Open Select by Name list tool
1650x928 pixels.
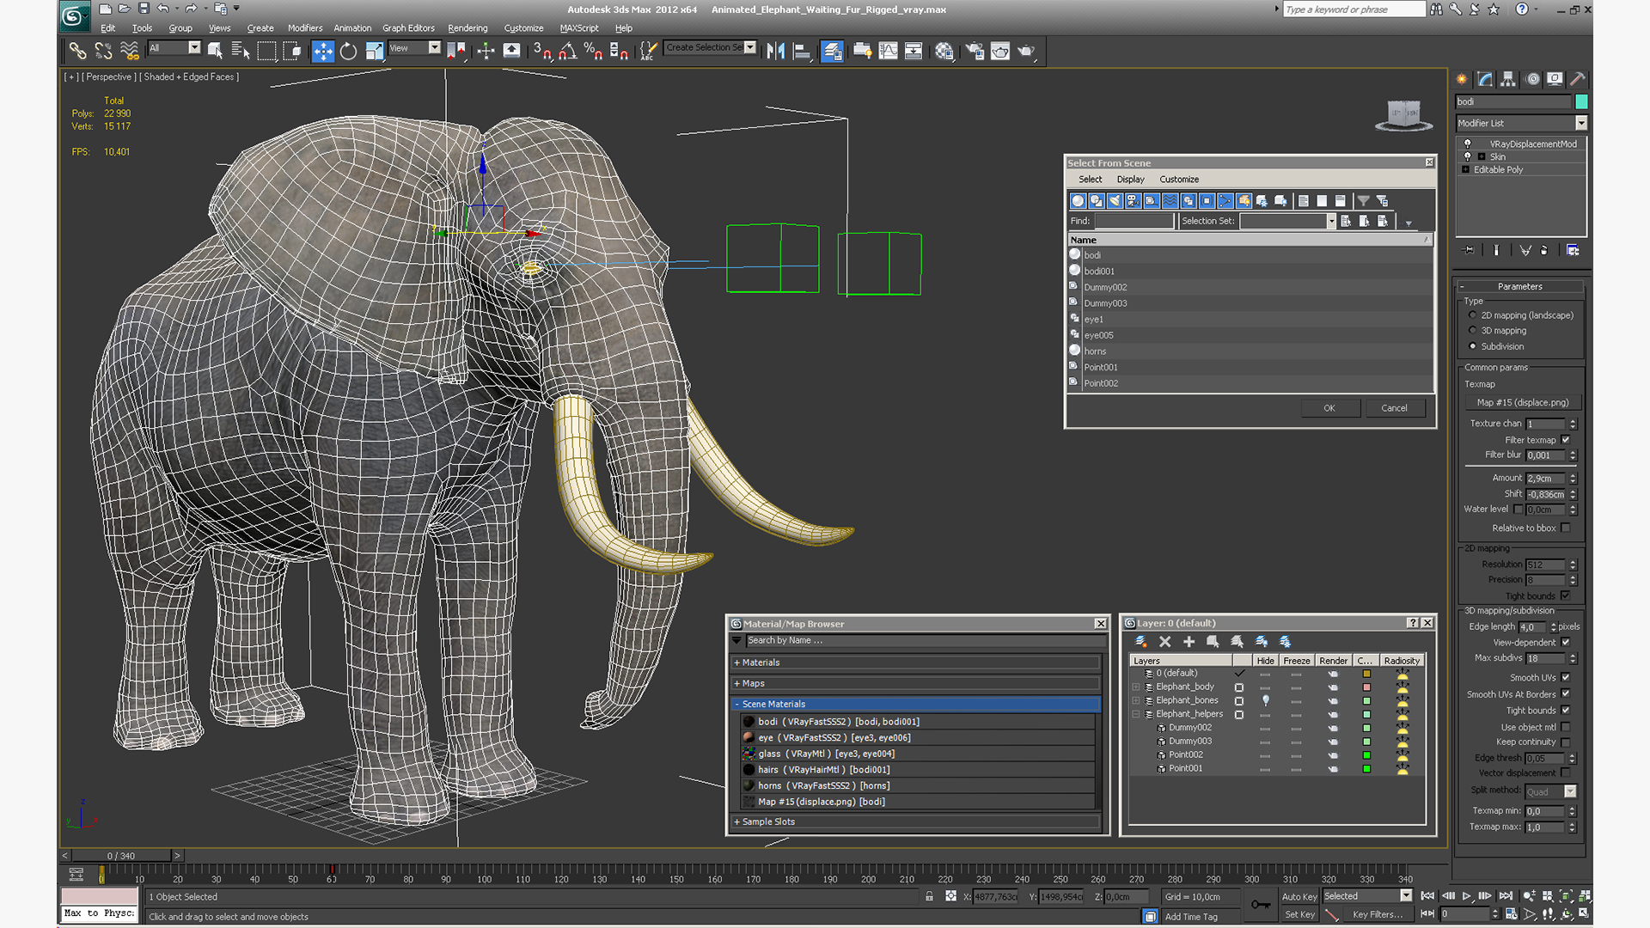tap(241, 51)
